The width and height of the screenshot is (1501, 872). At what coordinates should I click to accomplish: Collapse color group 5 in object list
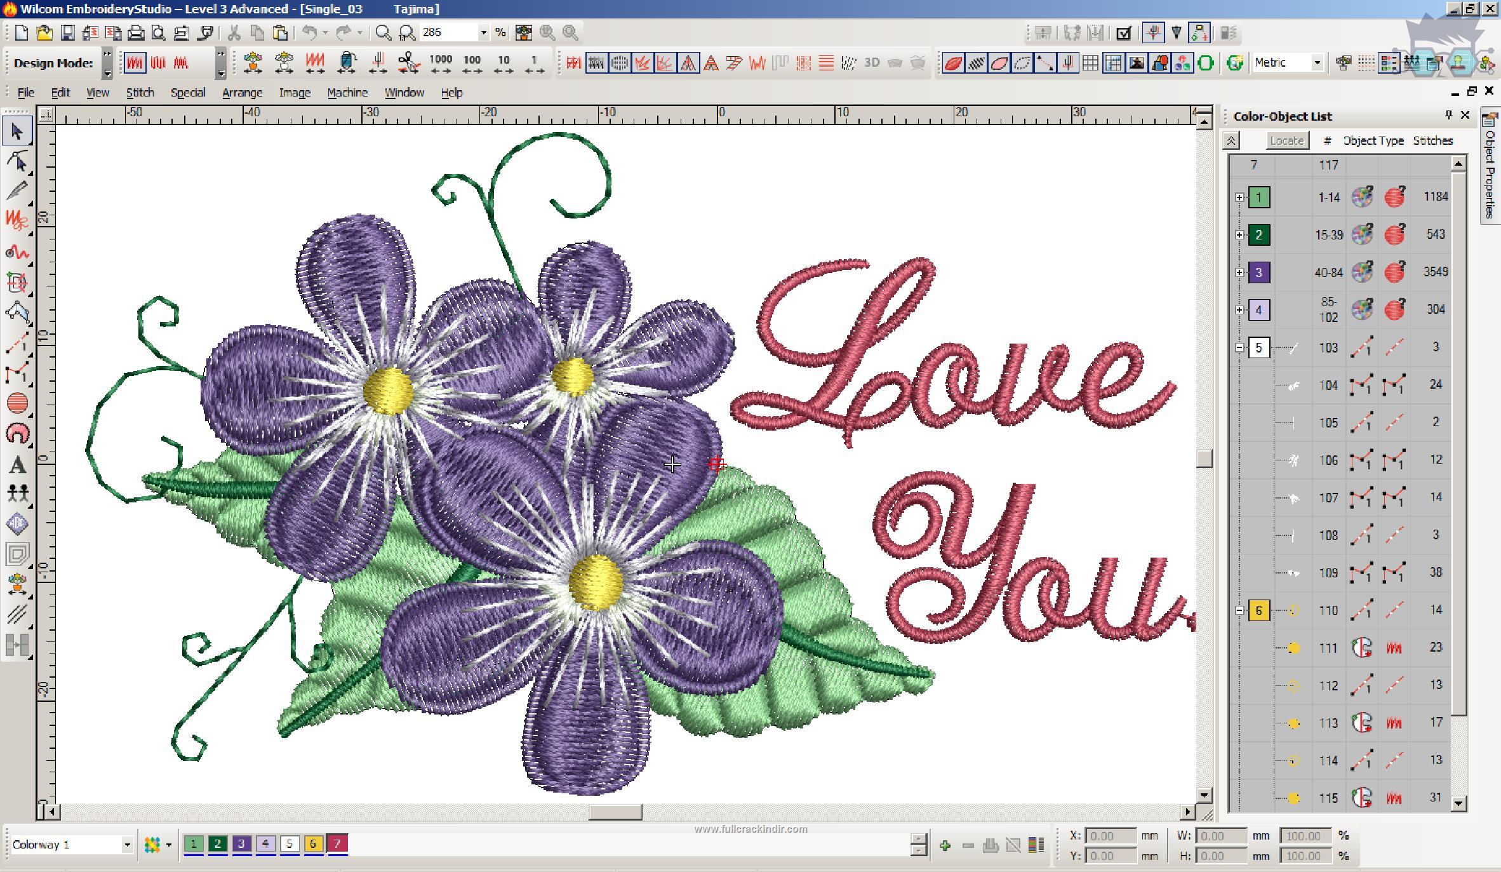pos(1239,347)
